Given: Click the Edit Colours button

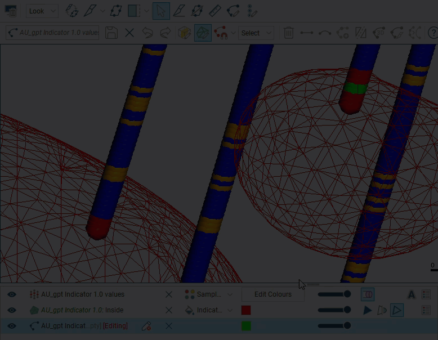Looking at the screenshot, I should (273, 294).
